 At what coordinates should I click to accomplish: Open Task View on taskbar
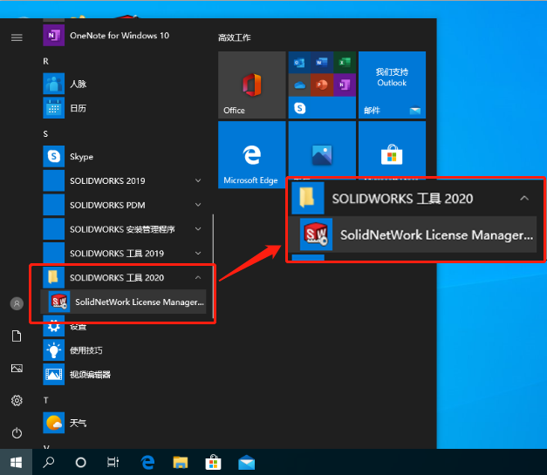[113, 462]
